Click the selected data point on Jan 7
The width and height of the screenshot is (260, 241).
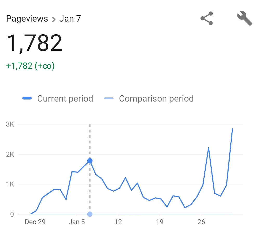90,160
